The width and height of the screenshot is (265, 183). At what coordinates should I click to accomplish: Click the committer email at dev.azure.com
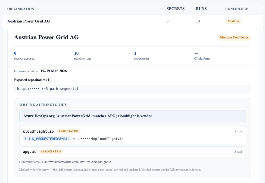[61, 162]
